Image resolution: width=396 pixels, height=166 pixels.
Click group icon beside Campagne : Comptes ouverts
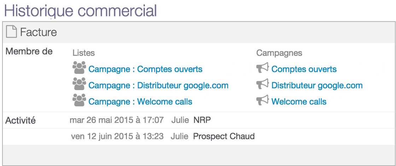coord(79,67)
